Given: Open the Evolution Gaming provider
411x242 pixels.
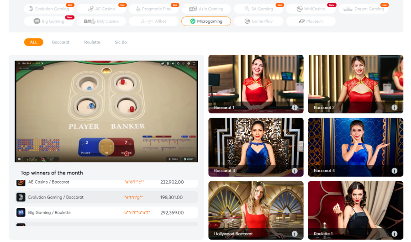Looking at the screenshot, I should [49, 9].
